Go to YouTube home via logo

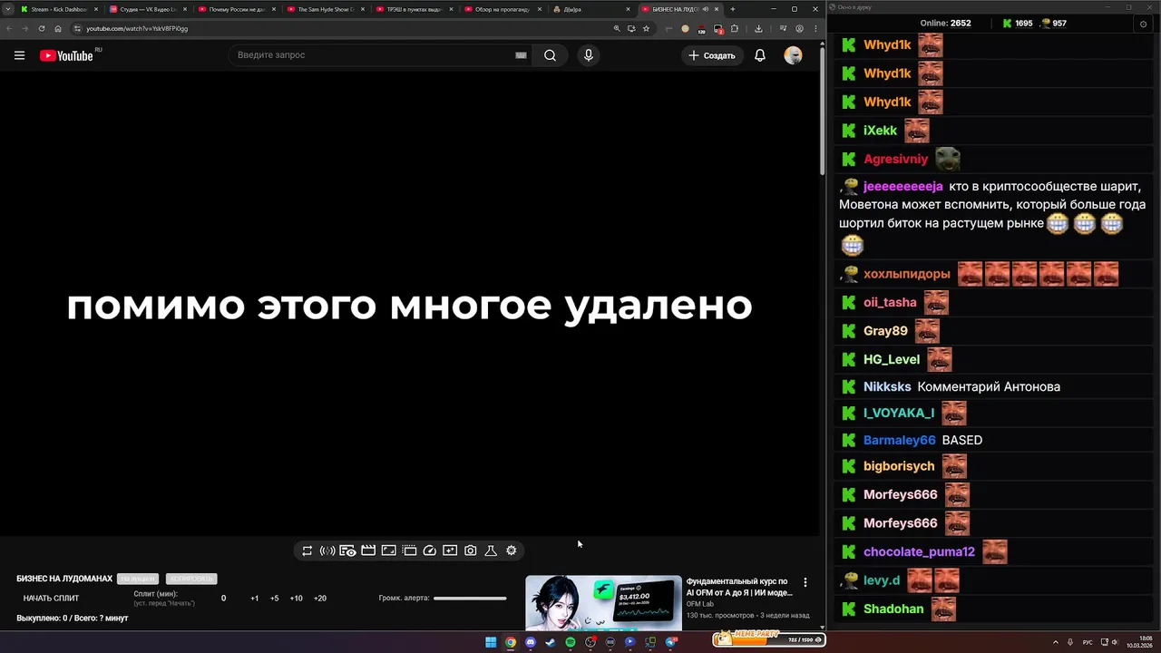(x=66, y=55)
